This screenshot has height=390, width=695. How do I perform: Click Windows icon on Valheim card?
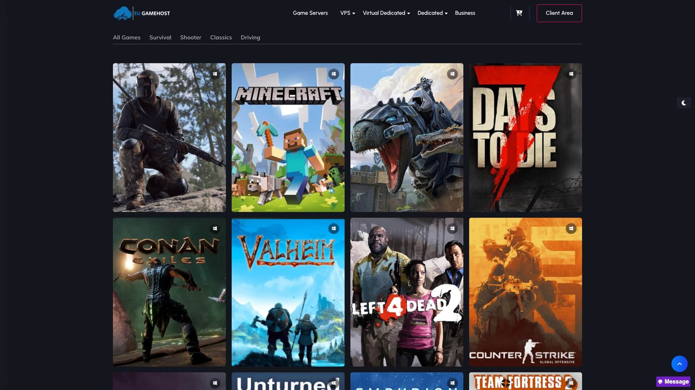(x=334, y=229)
